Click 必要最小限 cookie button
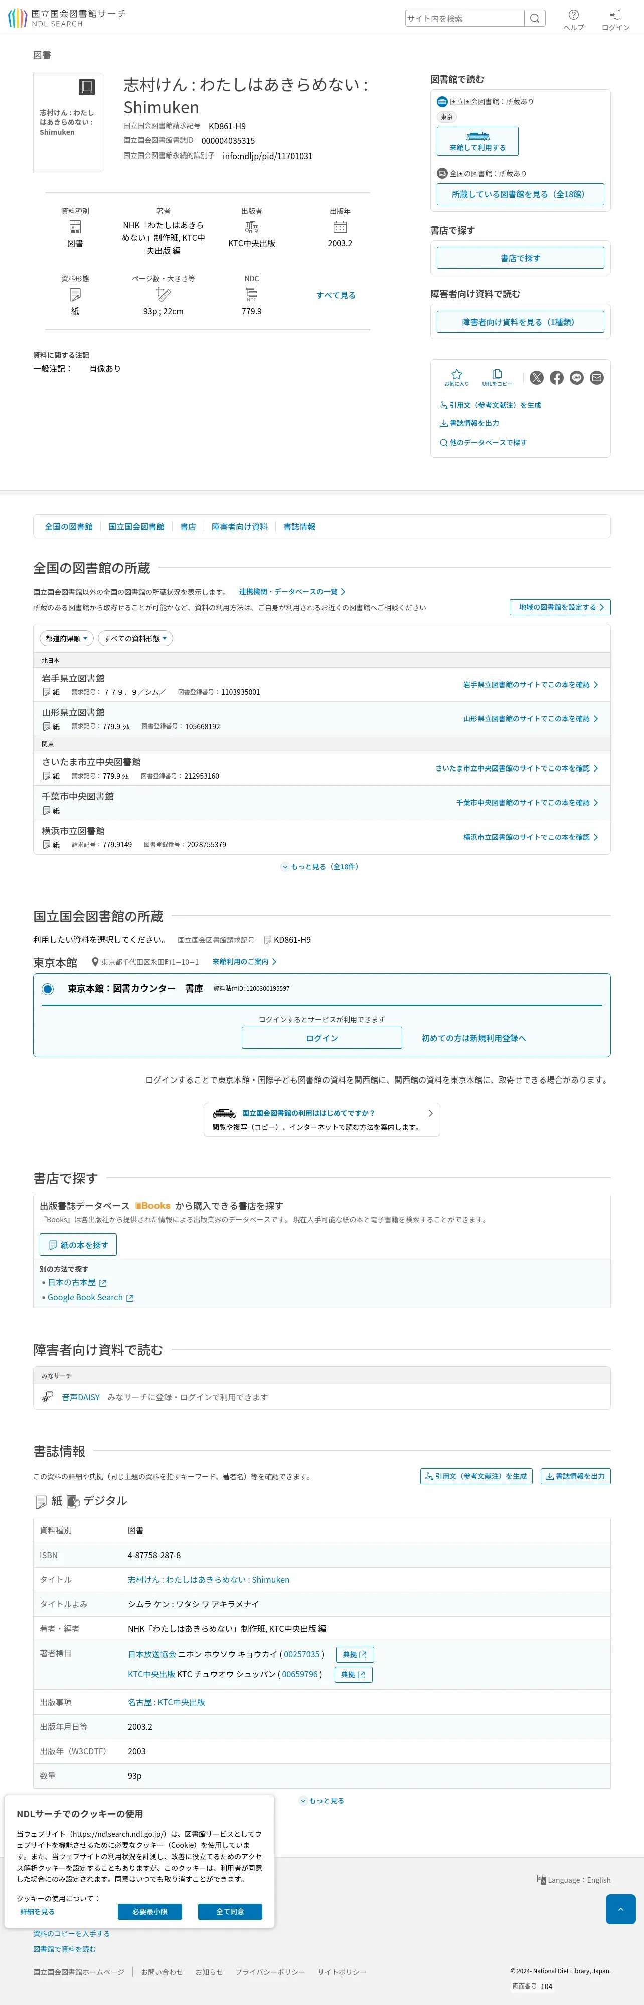The width and height of the screenshot is (644, 2005). pos(150,1912)
